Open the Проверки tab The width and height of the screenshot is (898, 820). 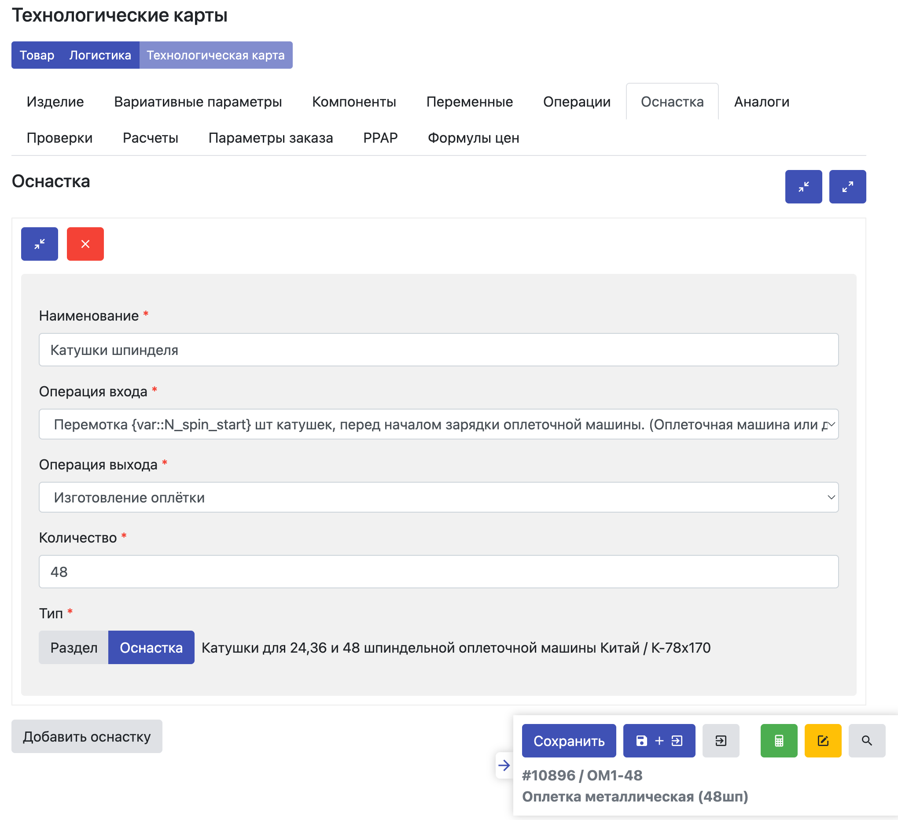pyautogui.click(x=60, y=138)
